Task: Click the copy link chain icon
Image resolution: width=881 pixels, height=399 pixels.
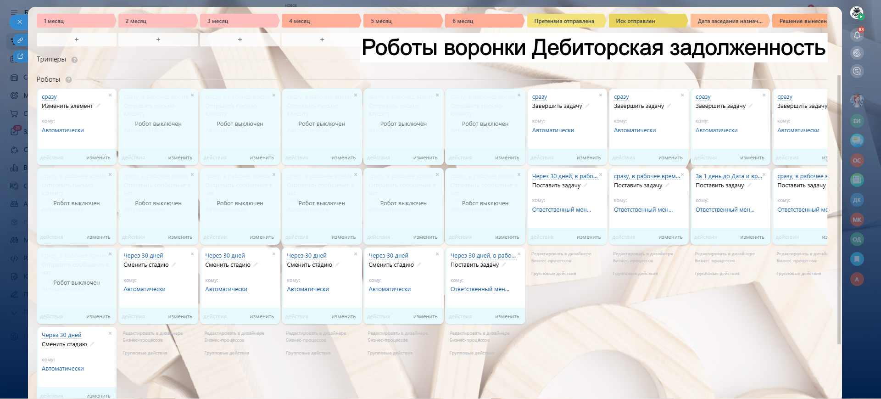Action: pos(20,40)
